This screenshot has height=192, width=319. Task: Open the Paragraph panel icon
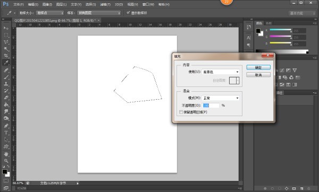249,45
